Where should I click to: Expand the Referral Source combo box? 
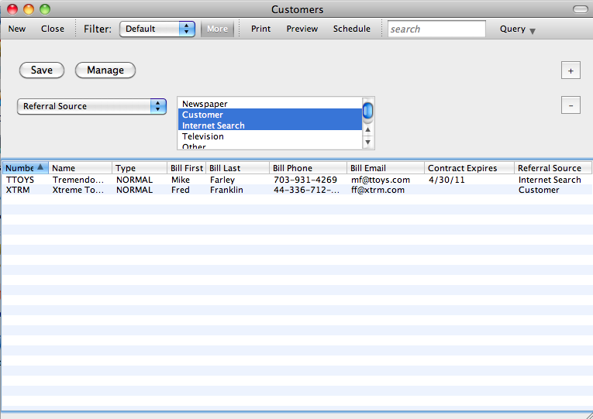(91, 106)
